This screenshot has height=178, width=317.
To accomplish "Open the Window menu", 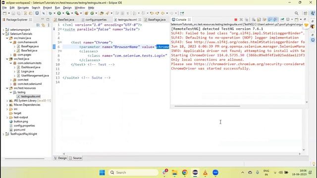I will click(80, 8).
